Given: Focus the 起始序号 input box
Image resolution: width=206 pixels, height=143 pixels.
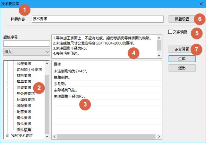Looking at the screenshot, I should coord(27,44).
